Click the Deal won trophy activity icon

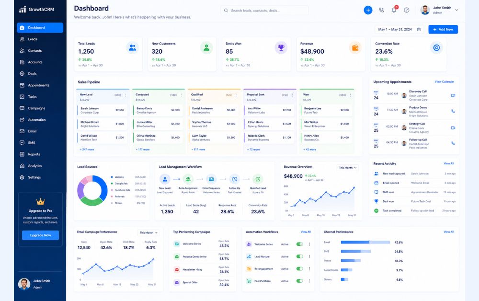tap(376, 201)
